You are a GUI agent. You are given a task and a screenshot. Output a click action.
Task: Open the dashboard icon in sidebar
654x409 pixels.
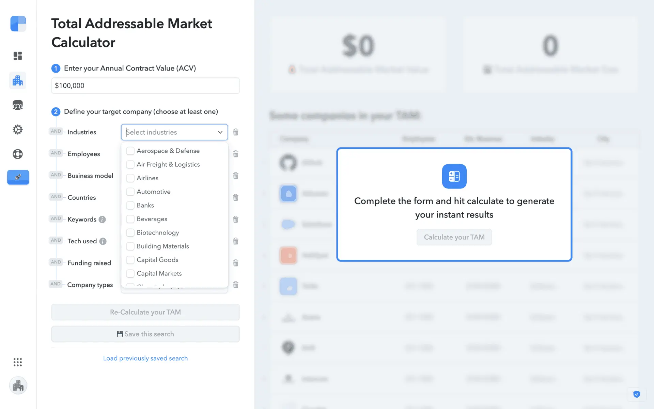[18, 56]
